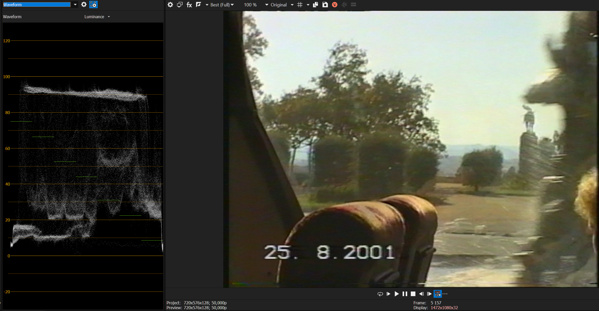This screenshot has height=311, width=599.
Task: Pause the video preview
Action: tap(405, 294)
